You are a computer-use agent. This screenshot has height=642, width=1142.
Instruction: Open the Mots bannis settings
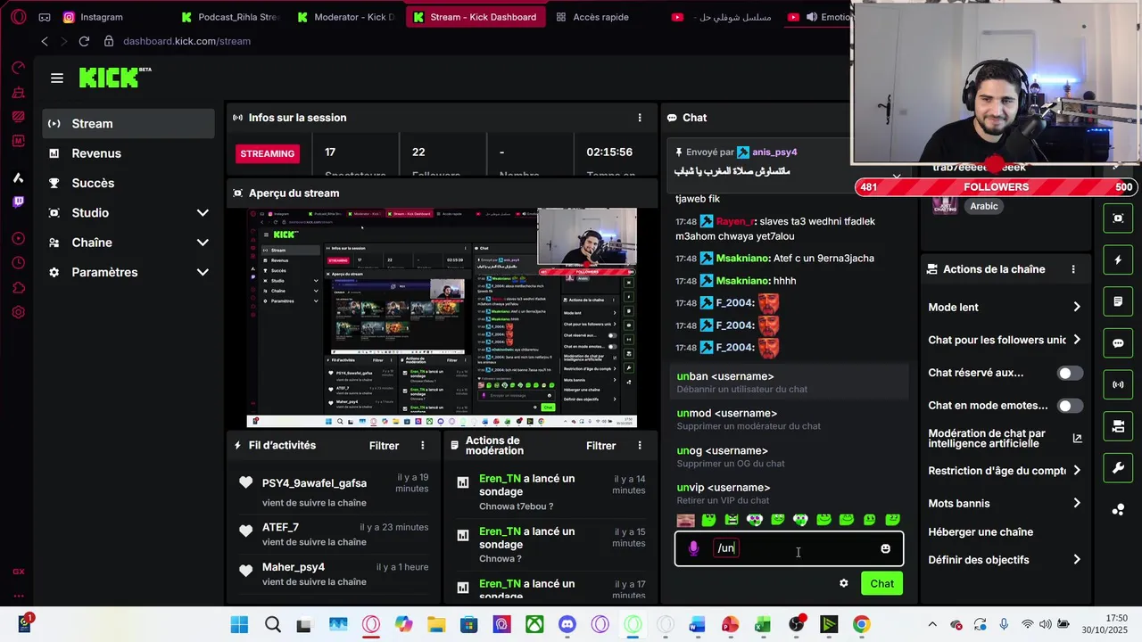coord(1005,503)
